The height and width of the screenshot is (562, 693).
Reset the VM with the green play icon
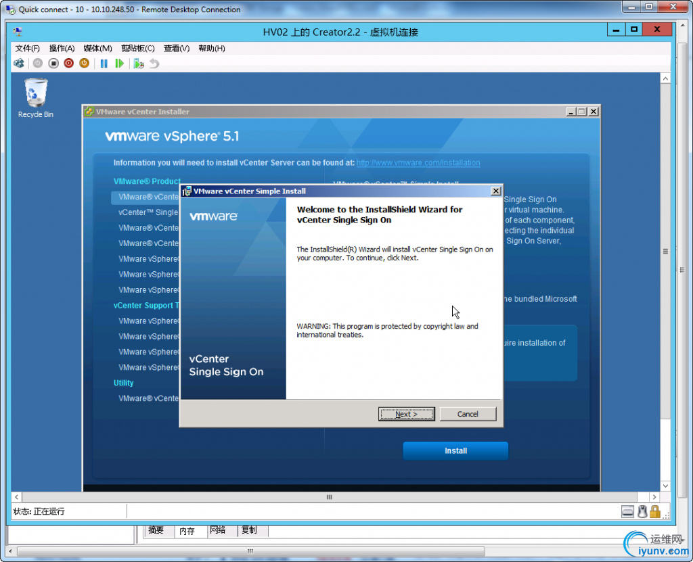(119, 64)
